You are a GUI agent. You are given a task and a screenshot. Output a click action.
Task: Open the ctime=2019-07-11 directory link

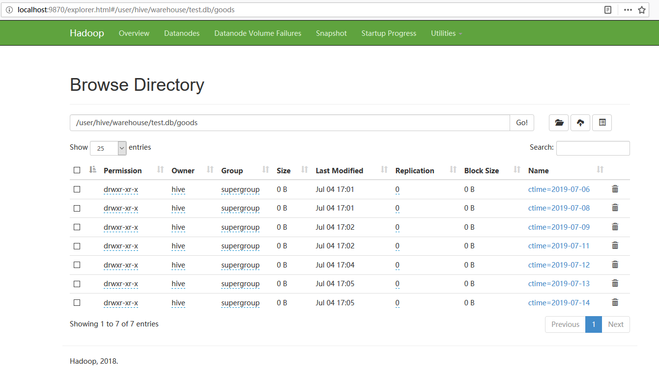coord(559,246)
